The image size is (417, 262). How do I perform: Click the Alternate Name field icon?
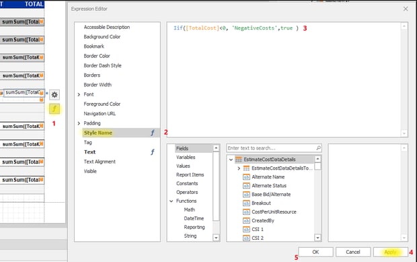(246, 176)
